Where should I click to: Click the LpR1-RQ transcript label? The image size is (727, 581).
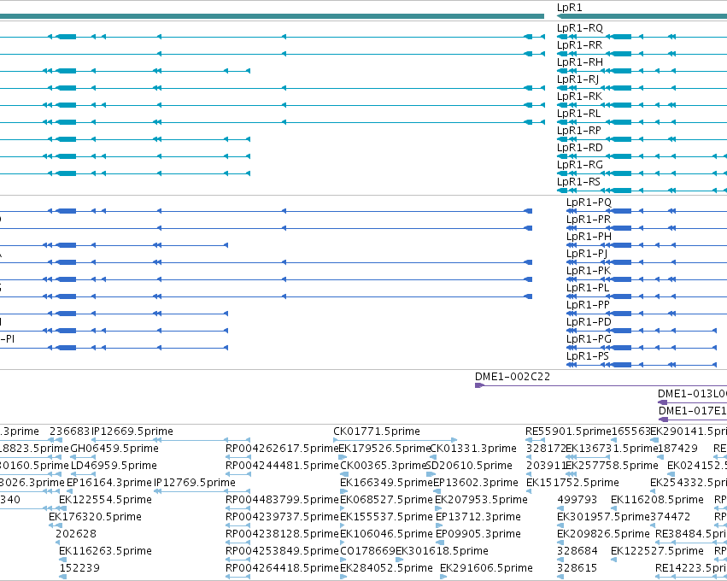pos(580,28)
